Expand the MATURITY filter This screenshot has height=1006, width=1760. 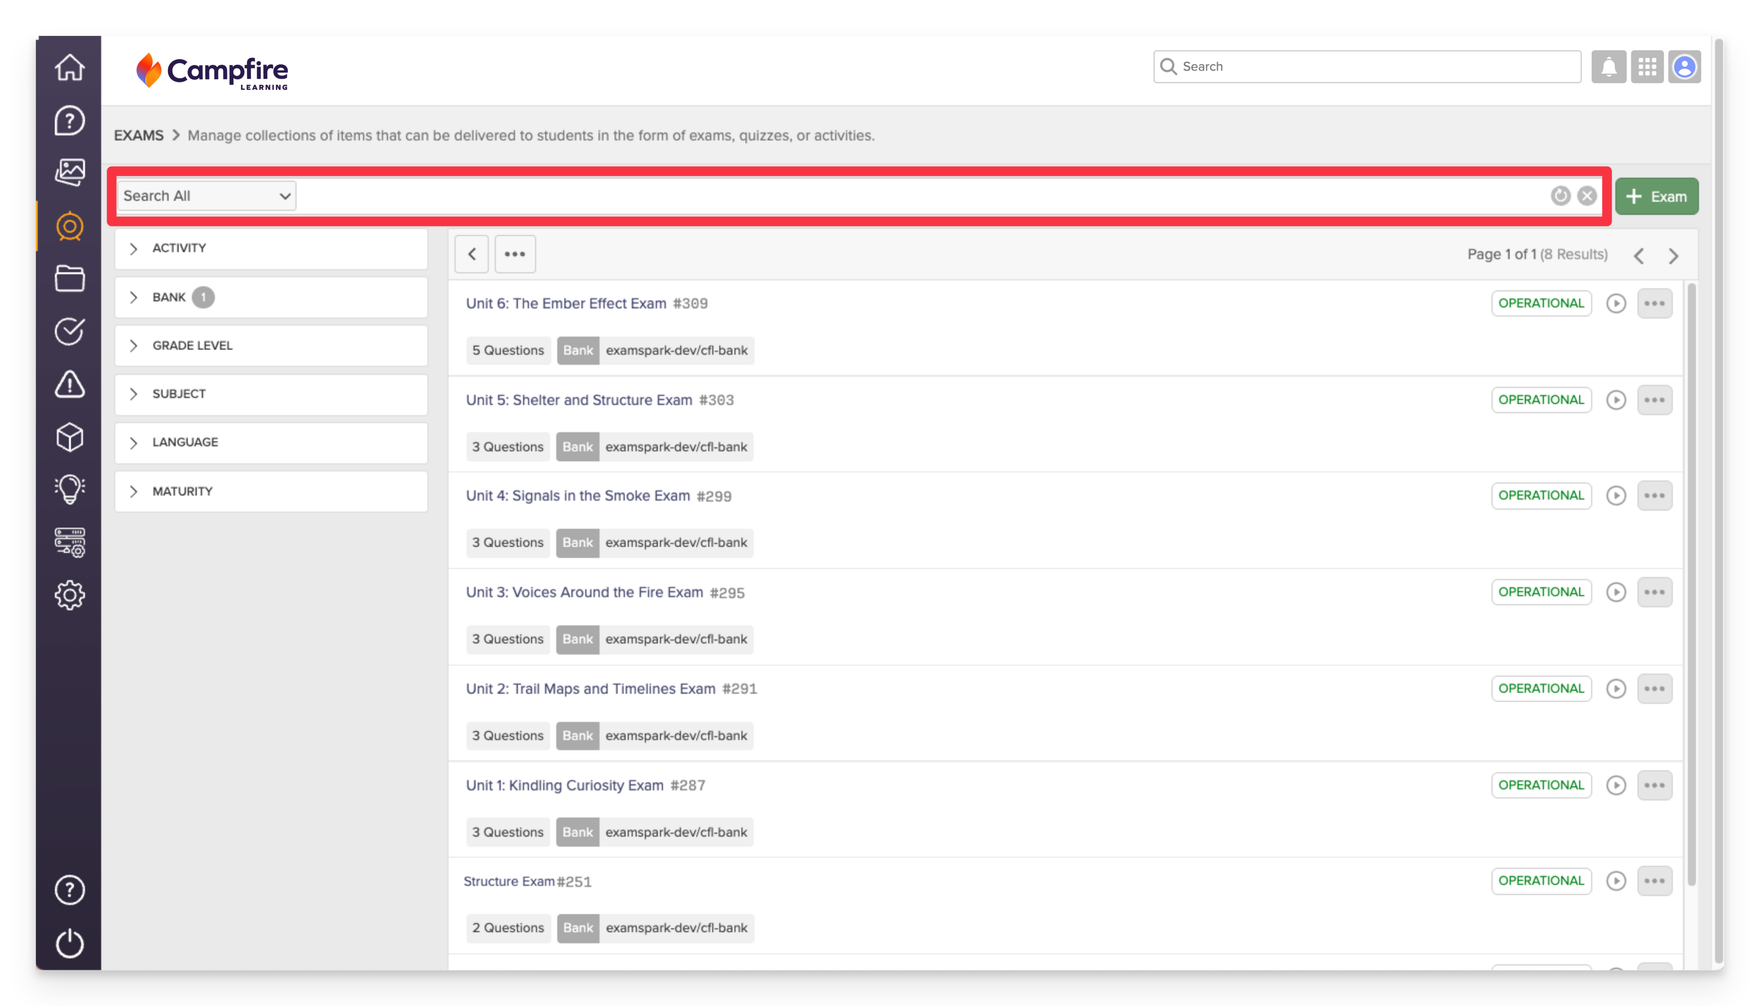[271, 491]
